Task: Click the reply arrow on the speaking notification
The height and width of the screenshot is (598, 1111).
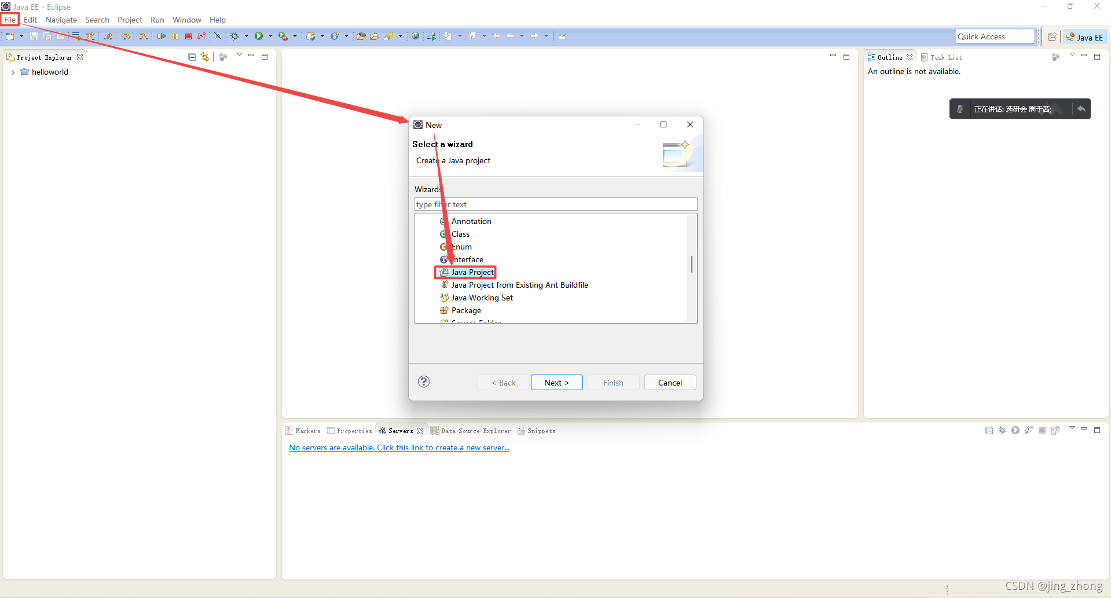Action: point(1081,109)
